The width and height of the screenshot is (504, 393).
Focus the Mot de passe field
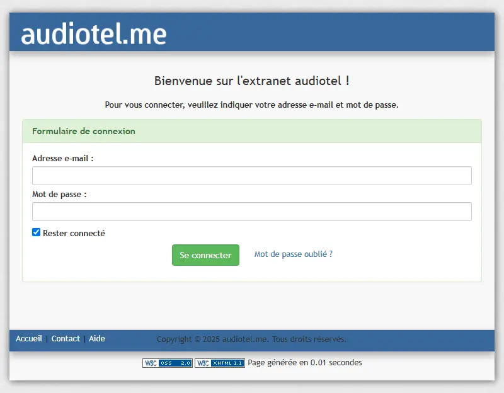coord(251,212)
